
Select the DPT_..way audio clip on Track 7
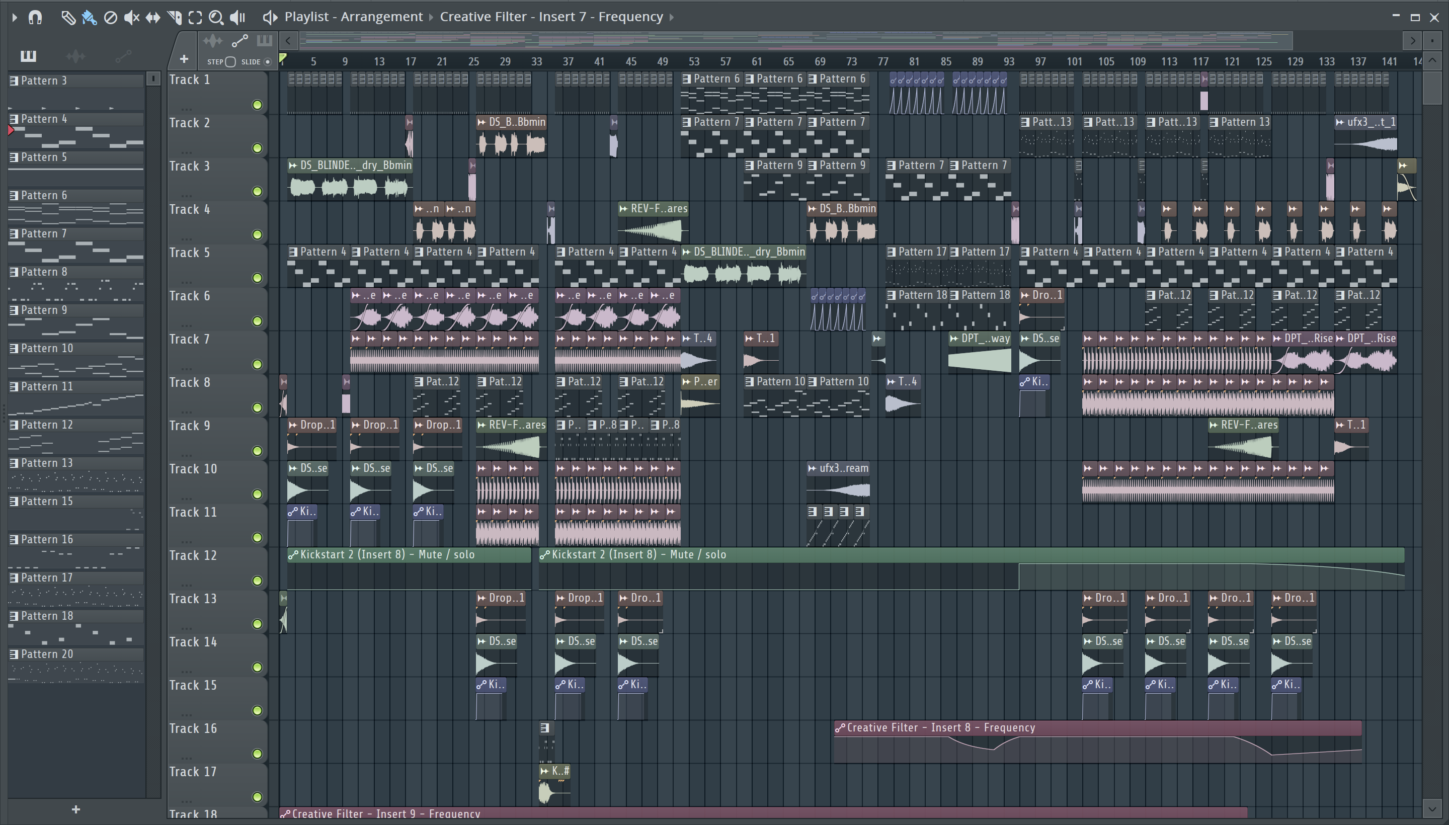point(980,352)
